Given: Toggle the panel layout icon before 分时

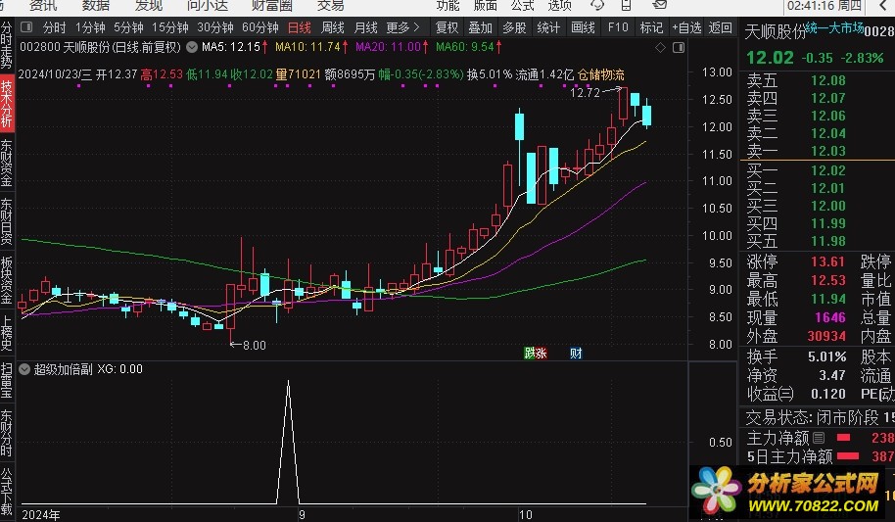Looking at the screenshot, I should [x=26, y=27].
